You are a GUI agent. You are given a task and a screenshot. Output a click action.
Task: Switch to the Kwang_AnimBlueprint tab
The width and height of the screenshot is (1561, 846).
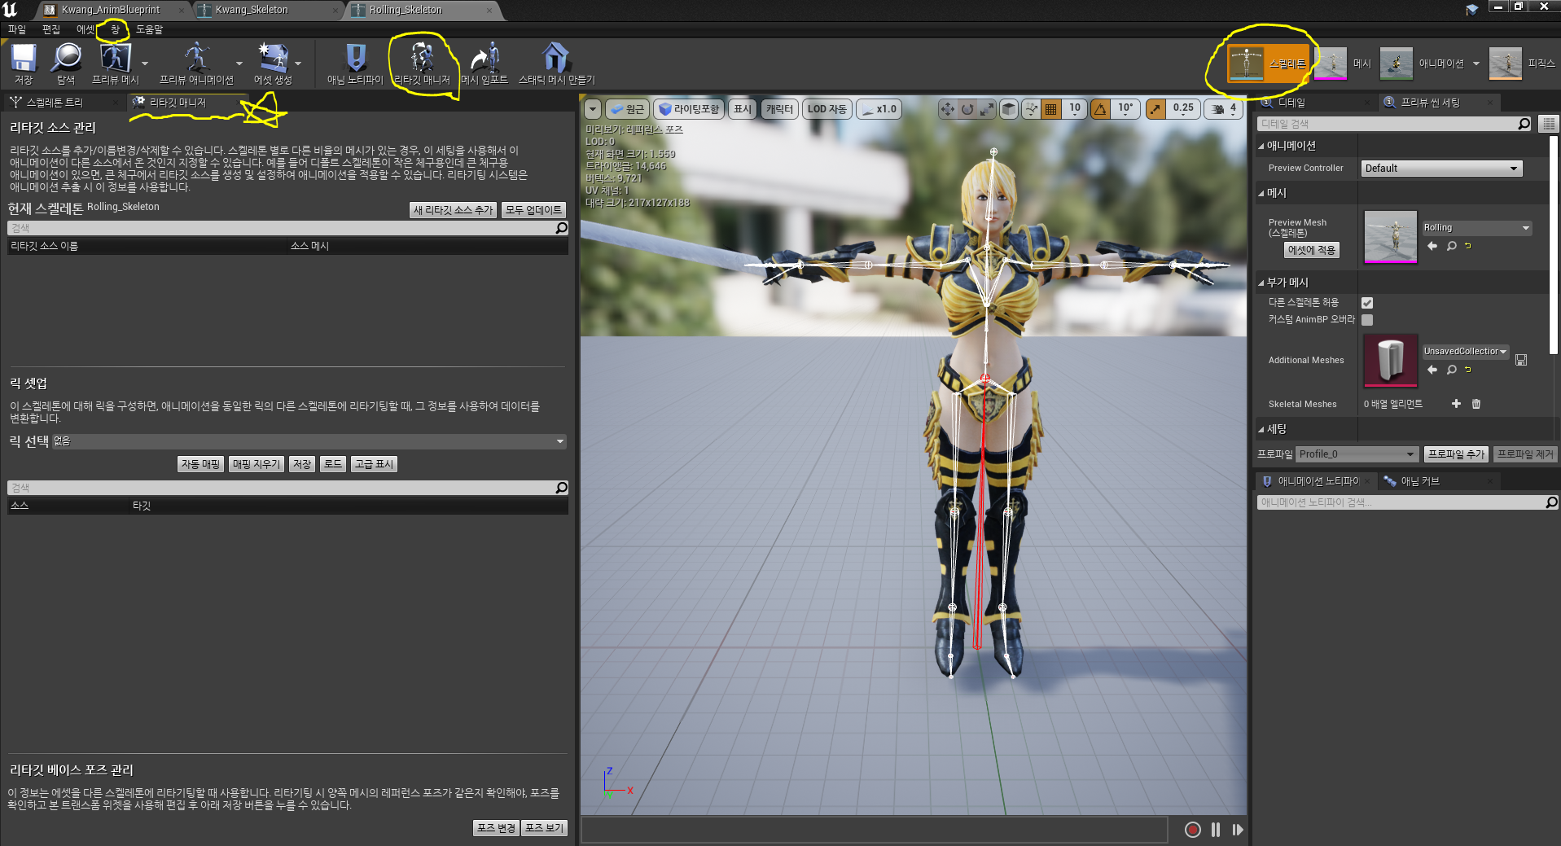[x=111, y=10]
